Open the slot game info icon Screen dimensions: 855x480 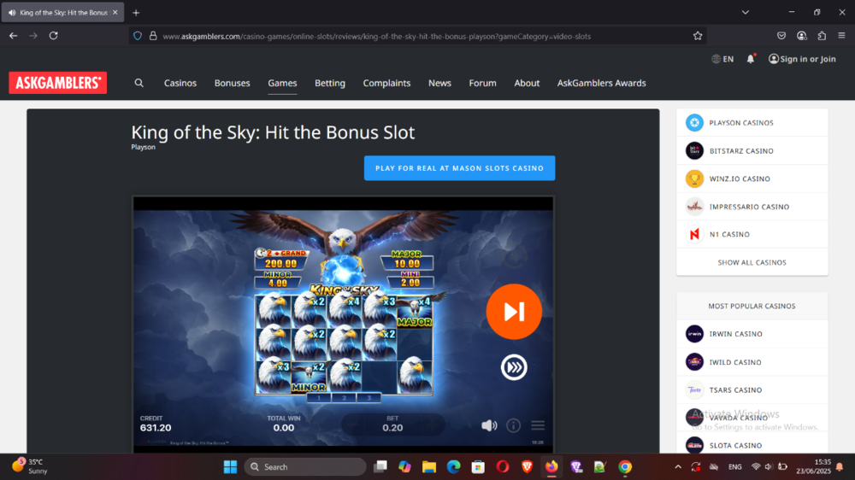513,425
